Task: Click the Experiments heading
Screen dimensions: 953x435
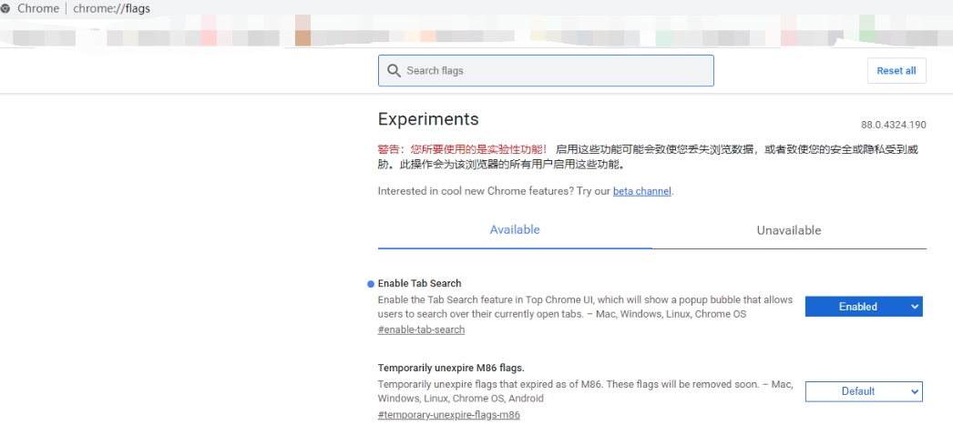Action: coord(428,119)
